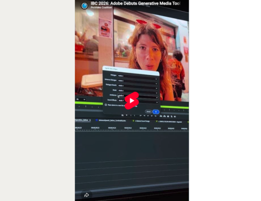Expand the Sound Effects track dropdown
This screenshot has width=261, height=201.
(138, 101)
